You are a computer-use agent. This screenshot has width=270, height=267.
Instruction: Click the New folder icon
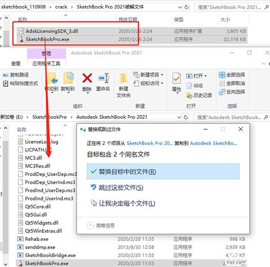click(x=123, y=78)
